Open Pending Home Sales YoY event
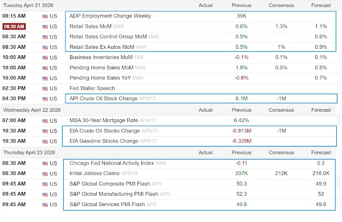 click(x=100, y=78)
